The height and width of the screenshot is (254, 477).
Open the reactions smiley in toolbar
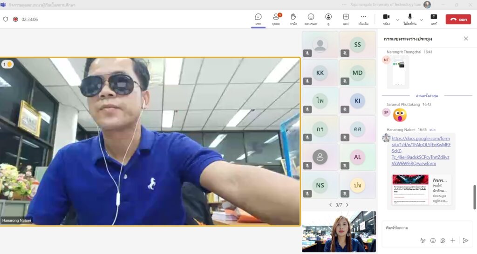[x=311, y=19]
